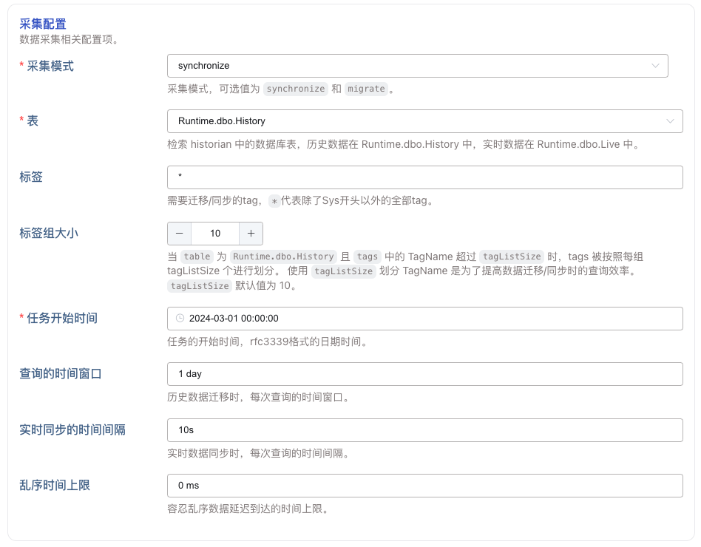Select the 乱序时间上限 field showing 0 ms
The height and width of the screenshot is (547, 701).
(x=424, y=486)
